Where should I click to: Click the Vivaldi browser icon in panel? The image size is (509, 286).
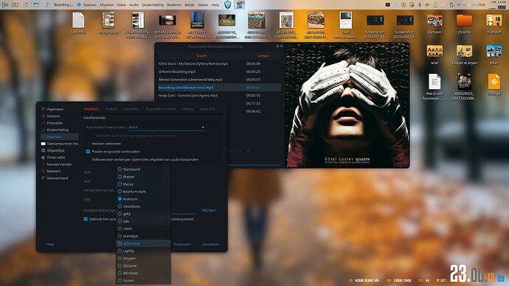pos(227,5)
